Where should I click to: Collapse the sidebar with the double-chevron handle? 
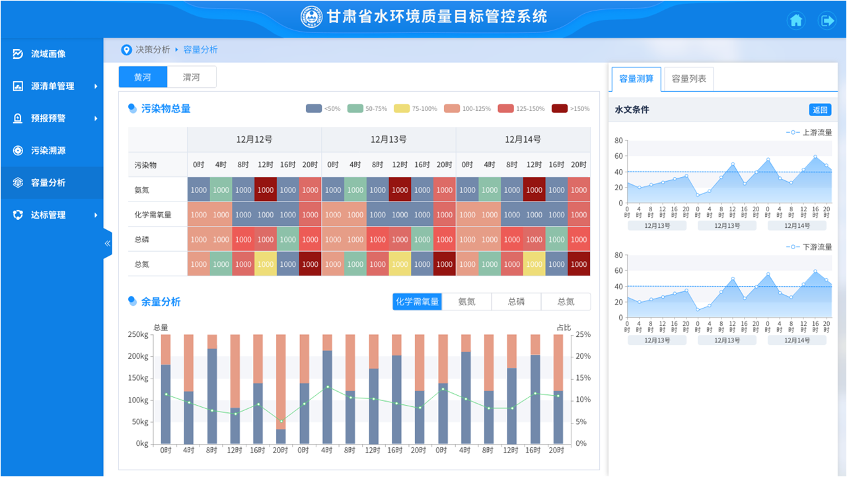(108, 243)
